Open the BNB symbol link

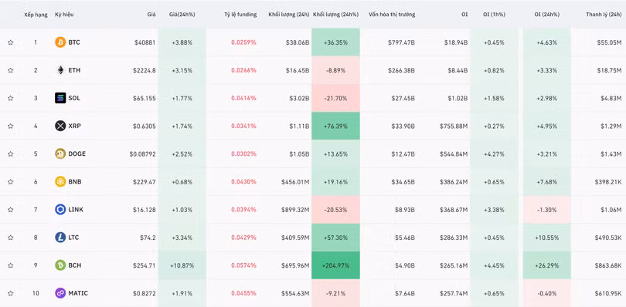point(75,182)
